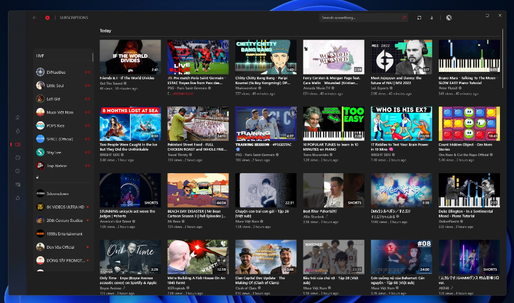Click the Den Vâu Official avatar
This screenshot has width=514, height=303.
(40, 247)
